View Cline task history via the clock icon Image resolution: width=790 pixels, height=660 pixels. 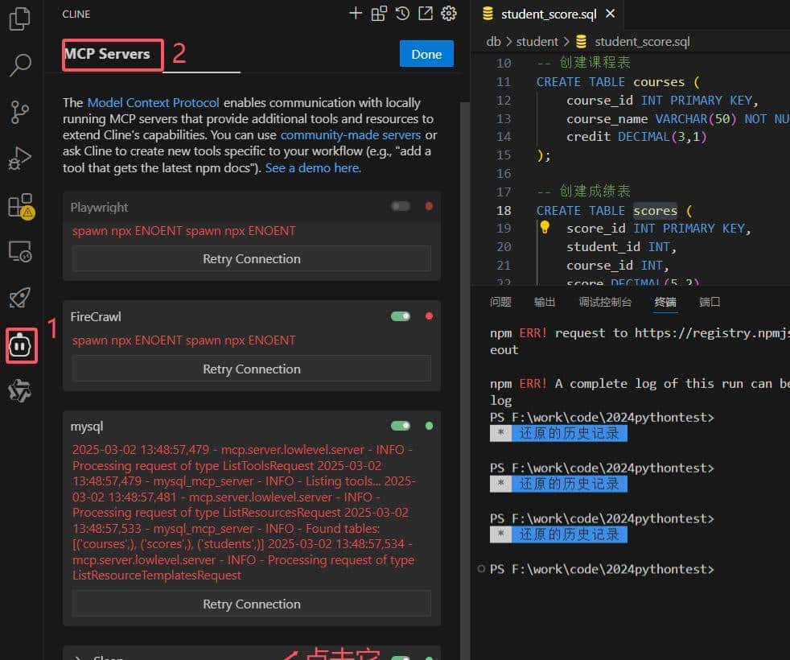(402, 13)
